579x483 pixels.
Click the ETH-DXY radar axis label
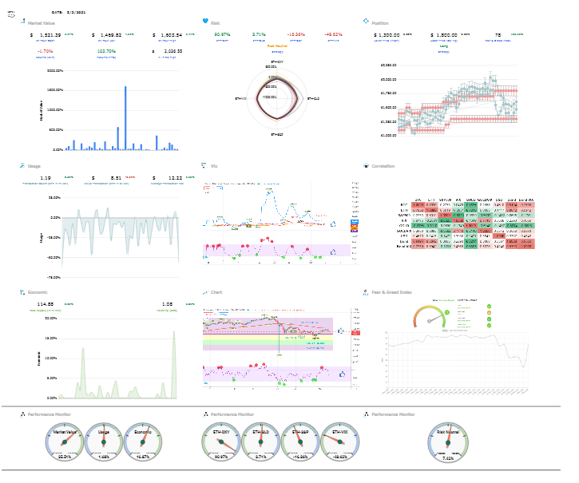click(x=277, y=61)
